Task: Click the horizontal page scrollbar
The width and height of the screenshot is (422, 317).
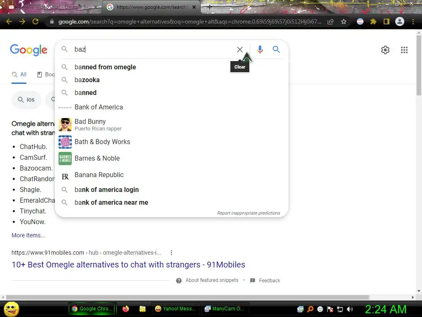Action: [x=188, y=297]
